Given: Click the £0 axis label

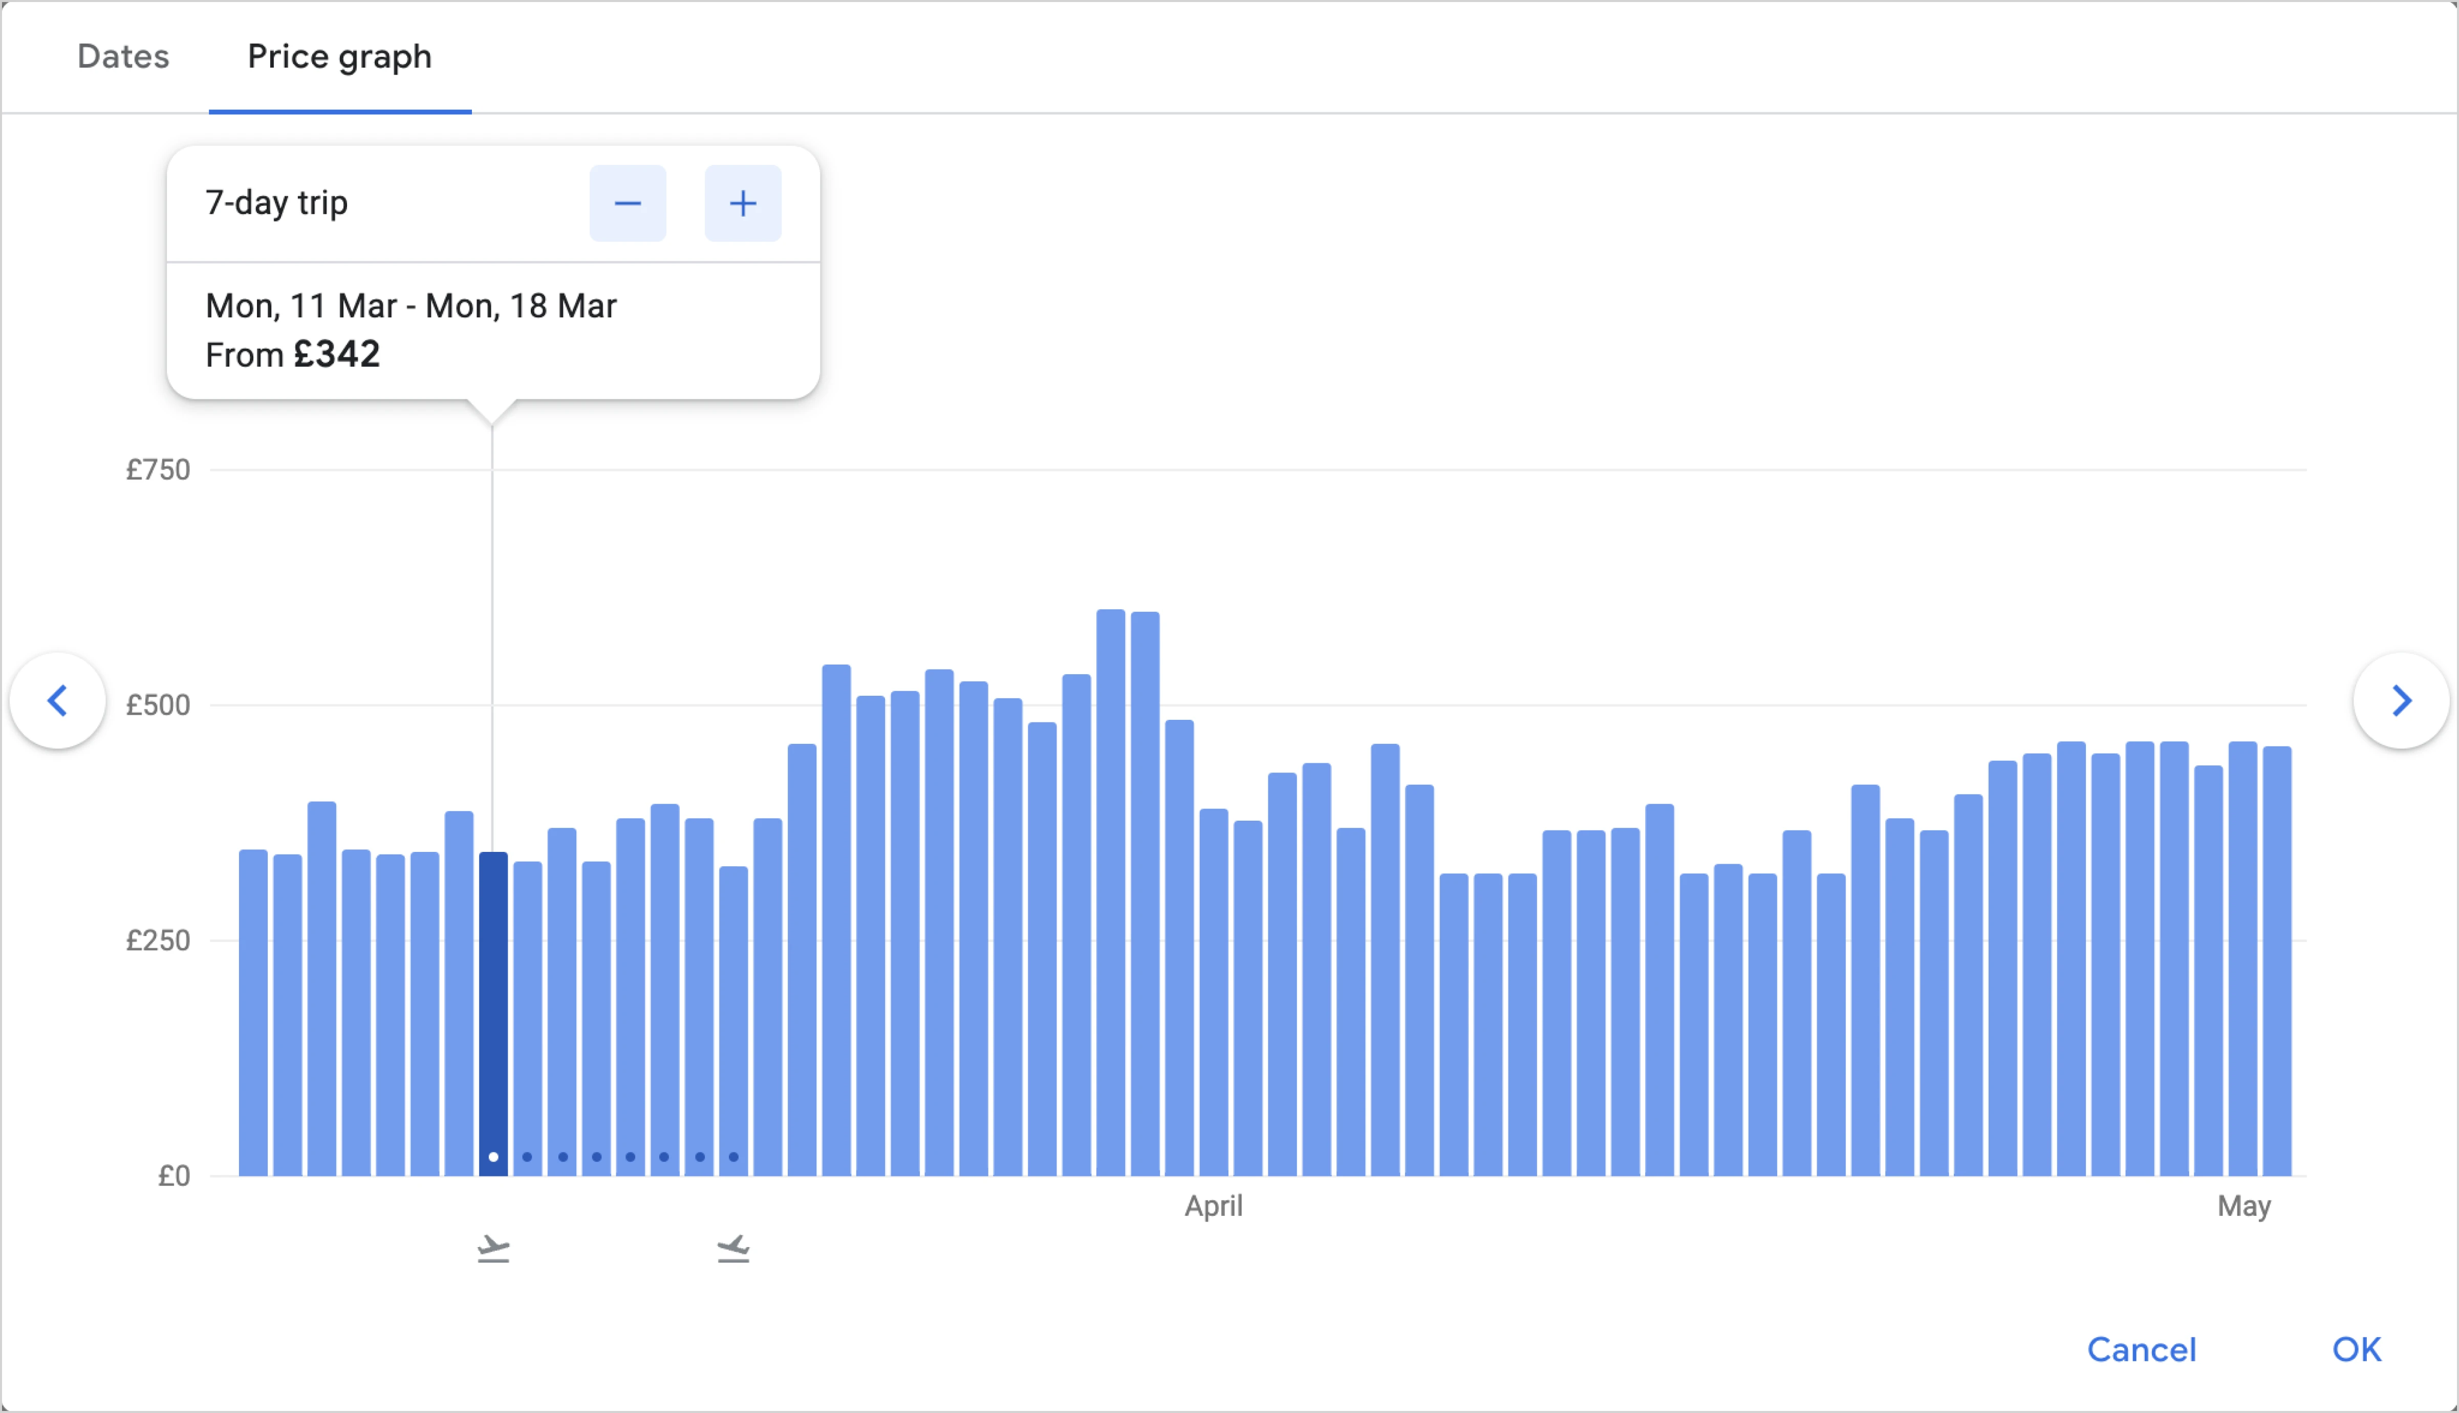Looking at the screenshot, I should [175, 1176].
